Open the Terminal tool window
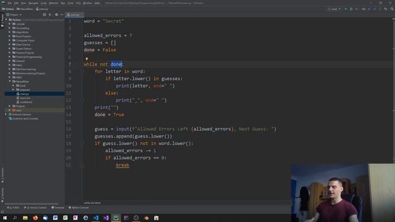Screen dimensions: 395x222 [x=57, y=208]
